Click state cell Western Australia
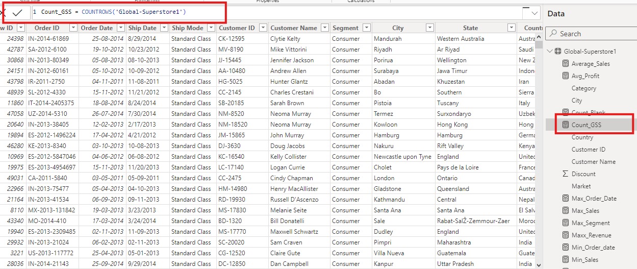637x269 pixels. [461, 39]
